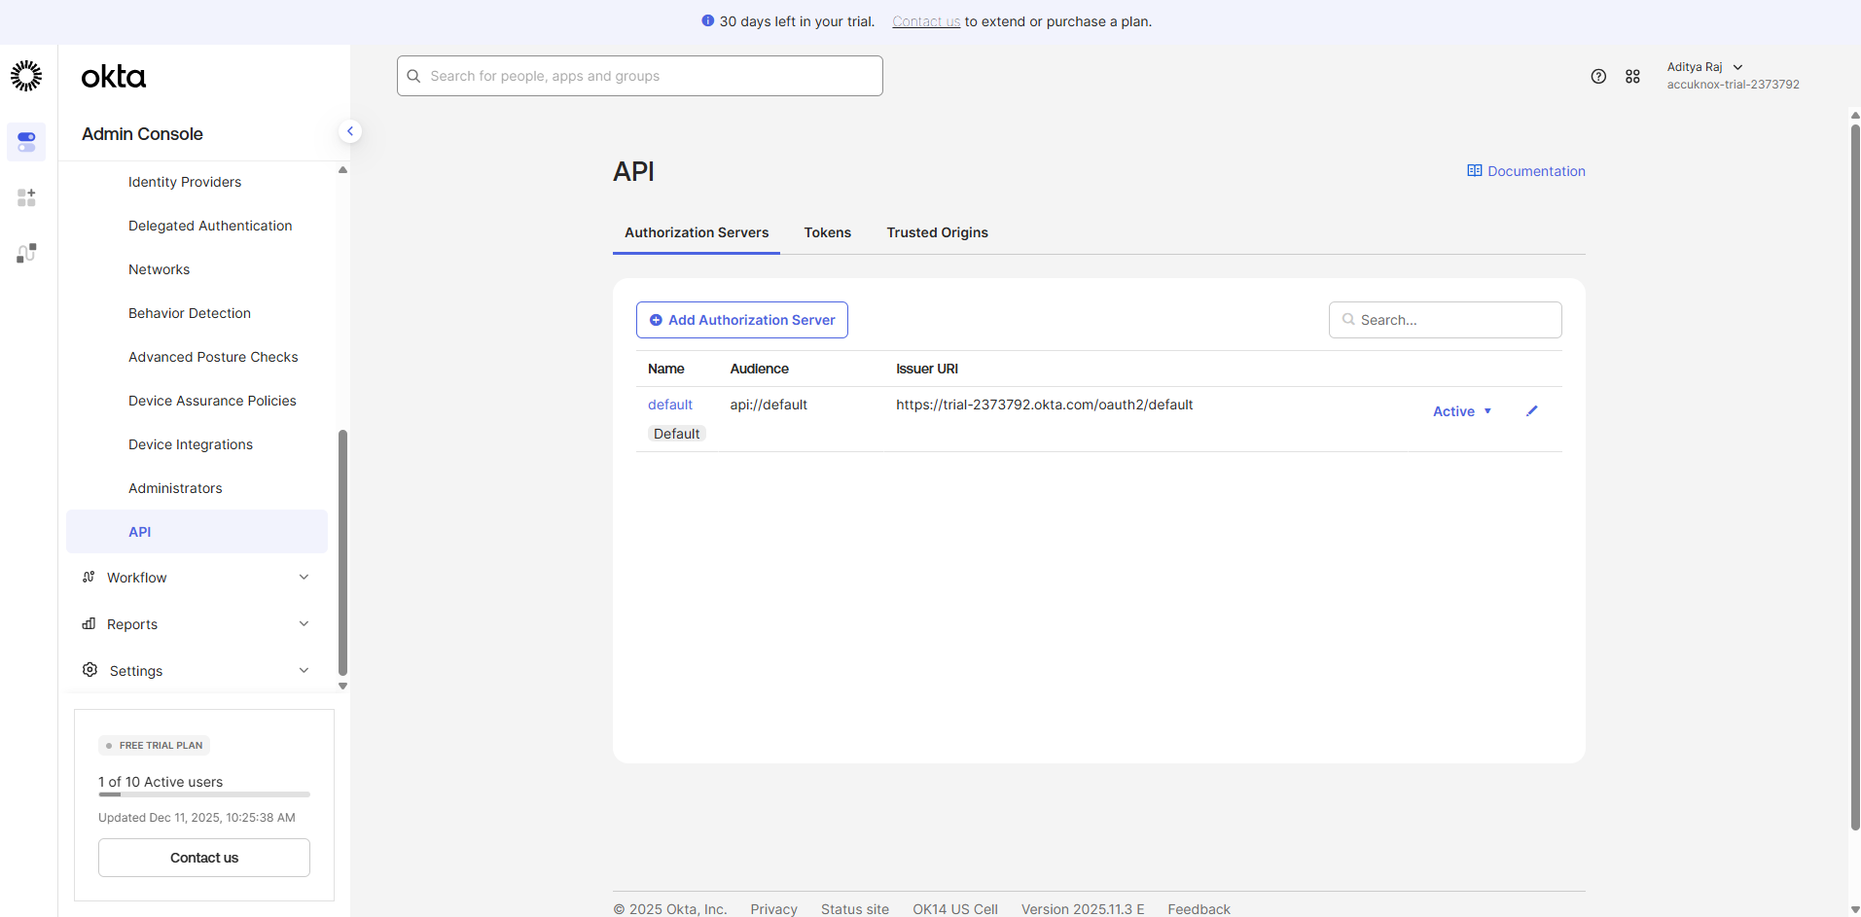1861x917 pixels.
Task: Click the Okta sunburst logo icon
Action: pyautogui.click(x=26, y=76)
